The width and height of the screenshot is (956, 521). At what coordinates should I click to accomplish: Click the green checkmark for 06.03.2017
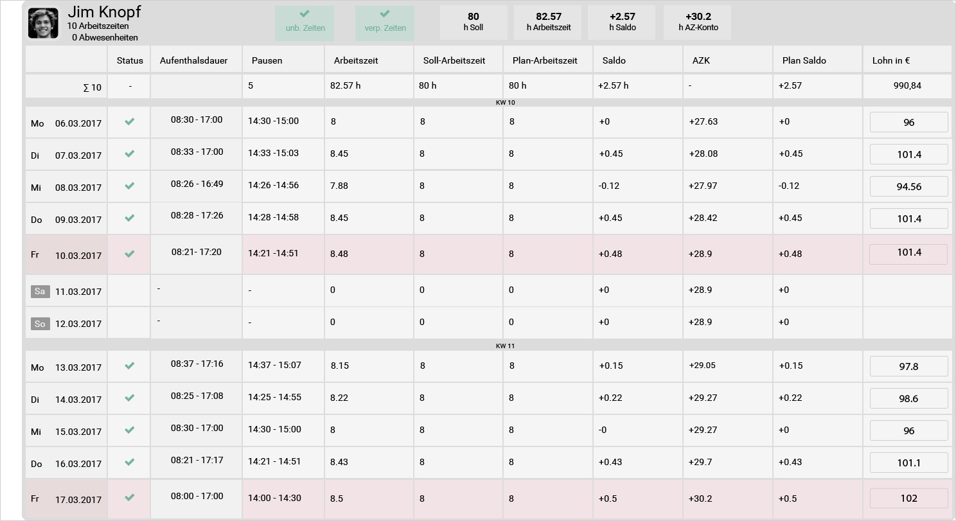(x=130, y=121)
